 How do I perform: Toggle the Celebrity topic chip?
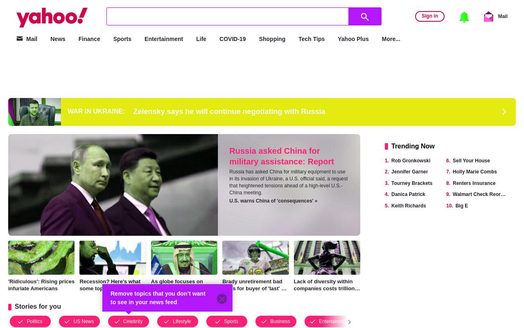[129, 321]
